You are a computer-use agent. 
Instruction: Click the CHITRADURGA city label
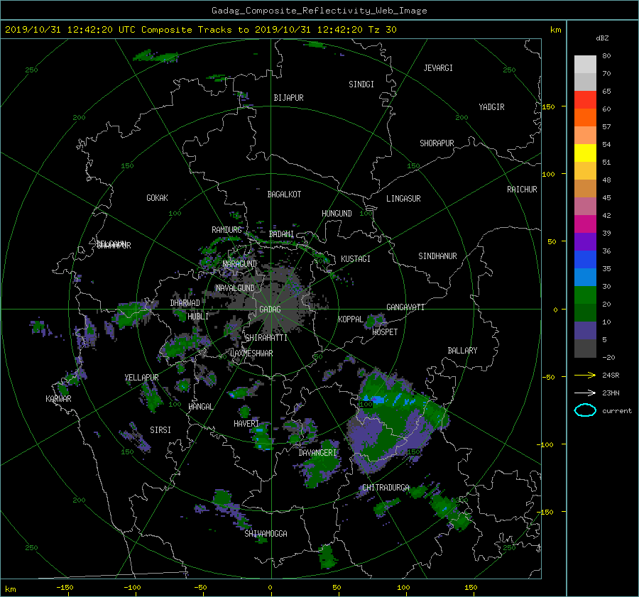point(386,488)
